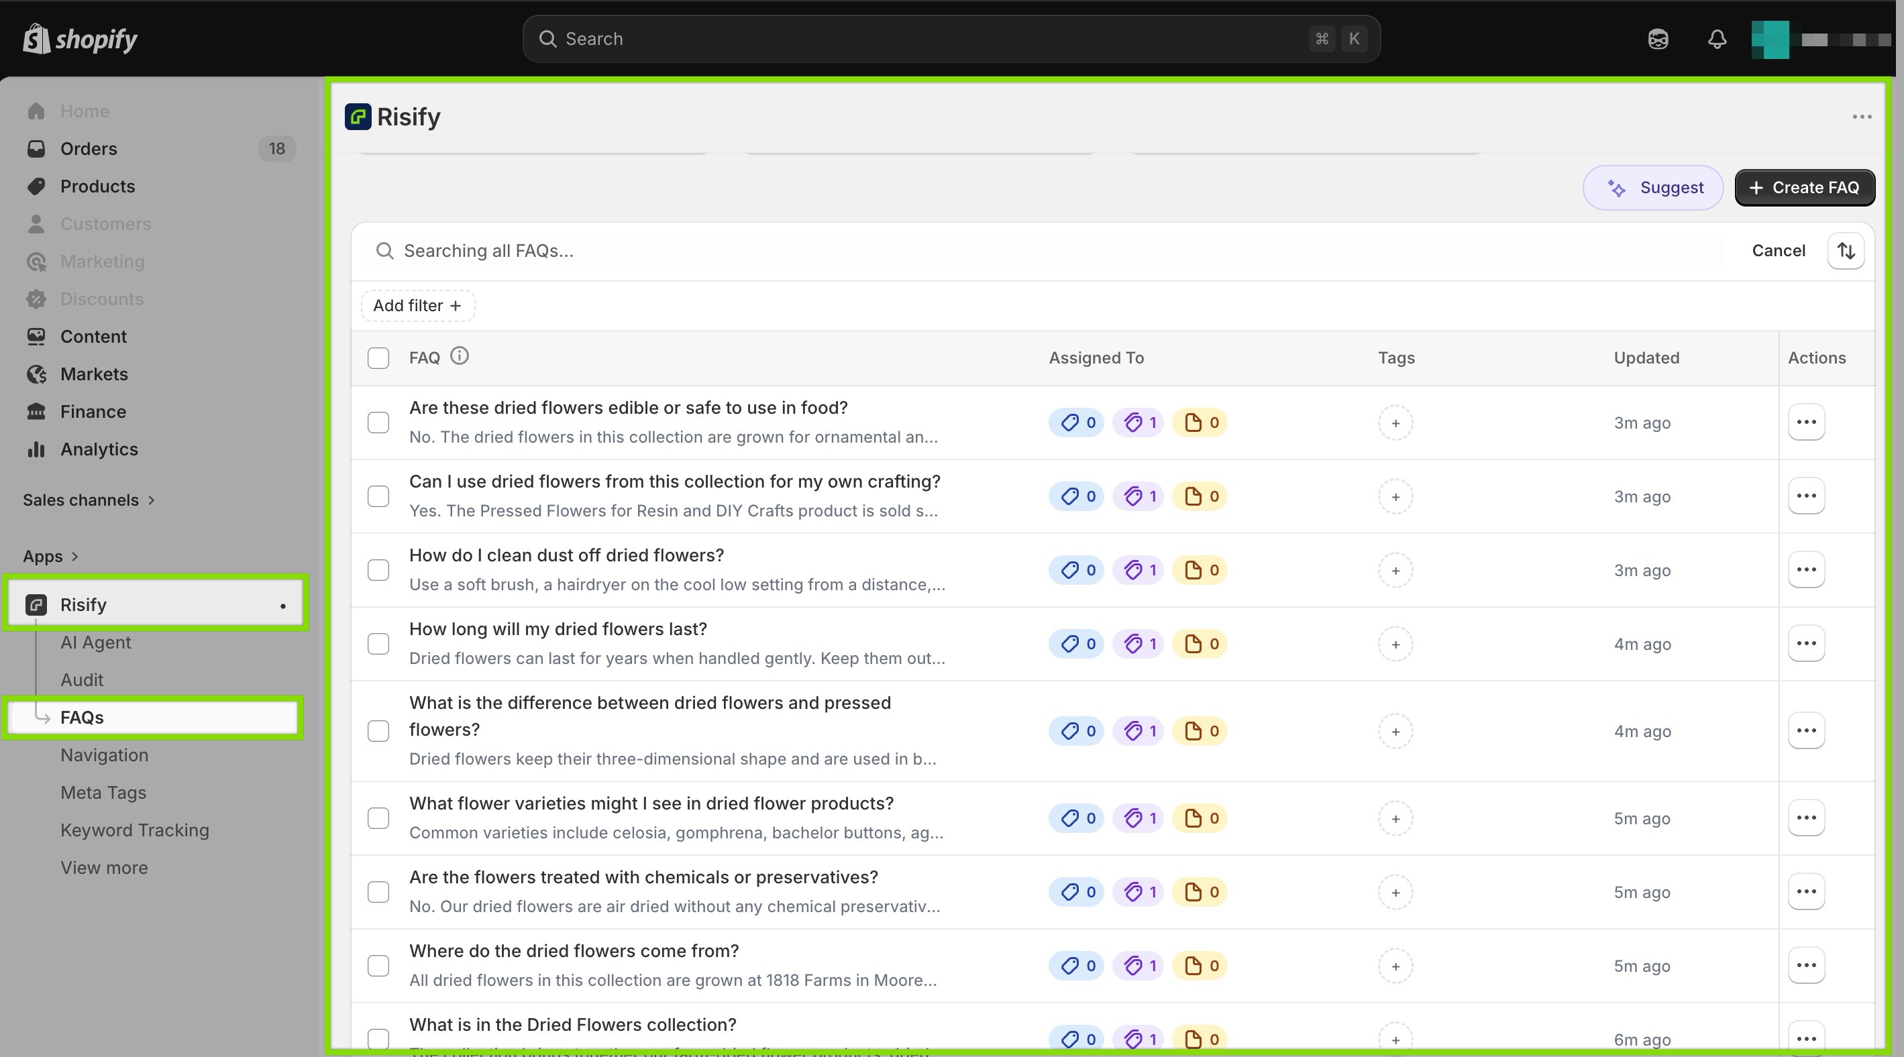Expand the Apps section
Screen dimensions: 1904x1057
pos(50,556)
